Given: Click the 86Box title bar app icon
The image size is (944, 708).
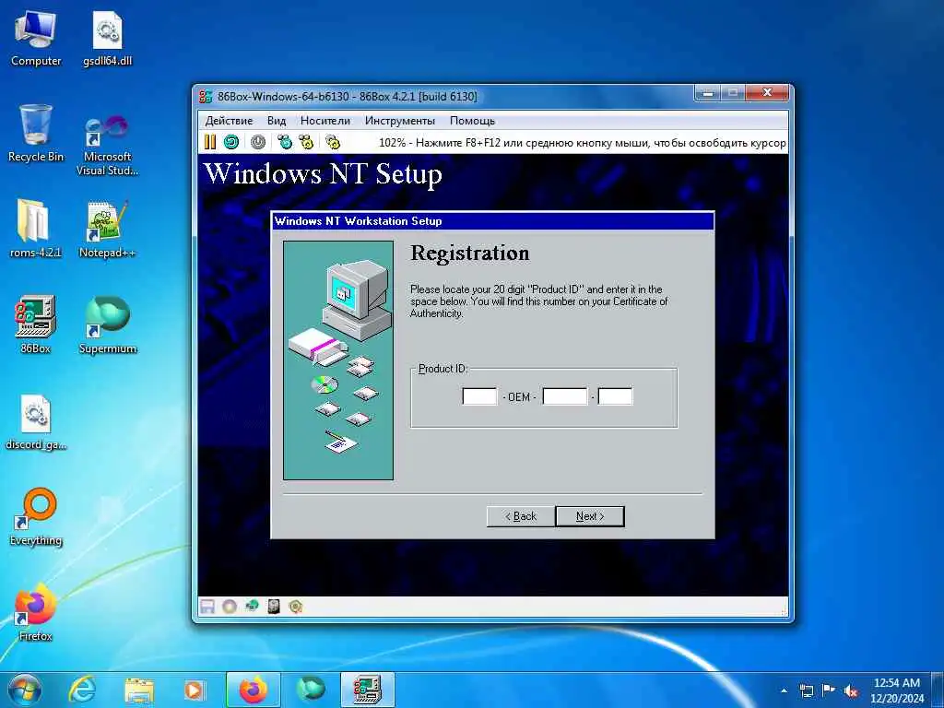Looking at the screenshot, I should click(x=206, y=96).
